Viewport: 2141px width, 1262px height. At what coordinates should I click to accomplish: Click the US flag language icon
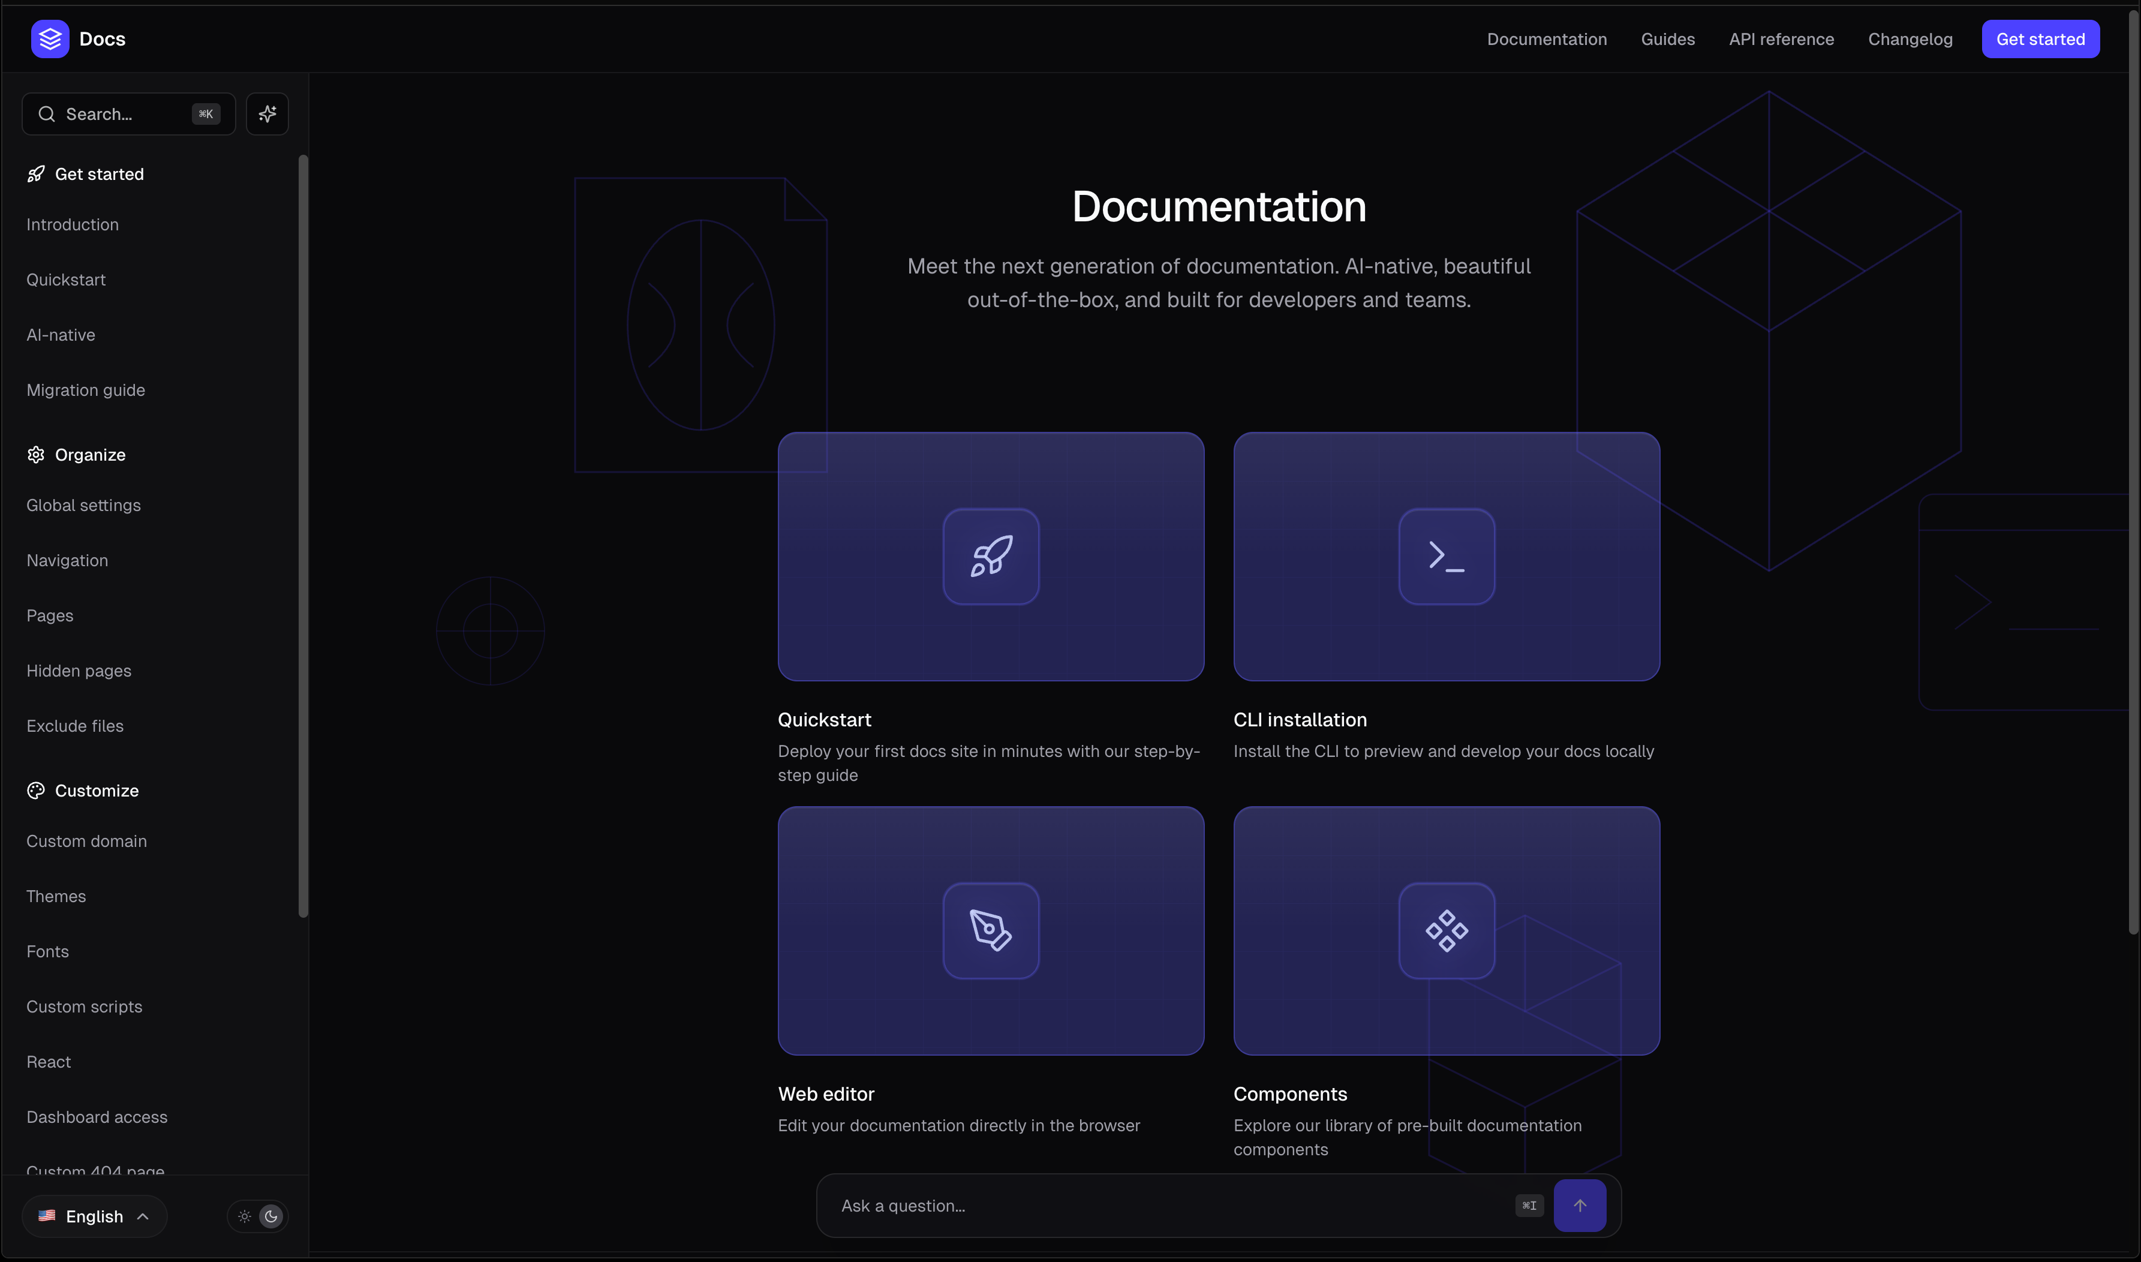pos(47,1216)
